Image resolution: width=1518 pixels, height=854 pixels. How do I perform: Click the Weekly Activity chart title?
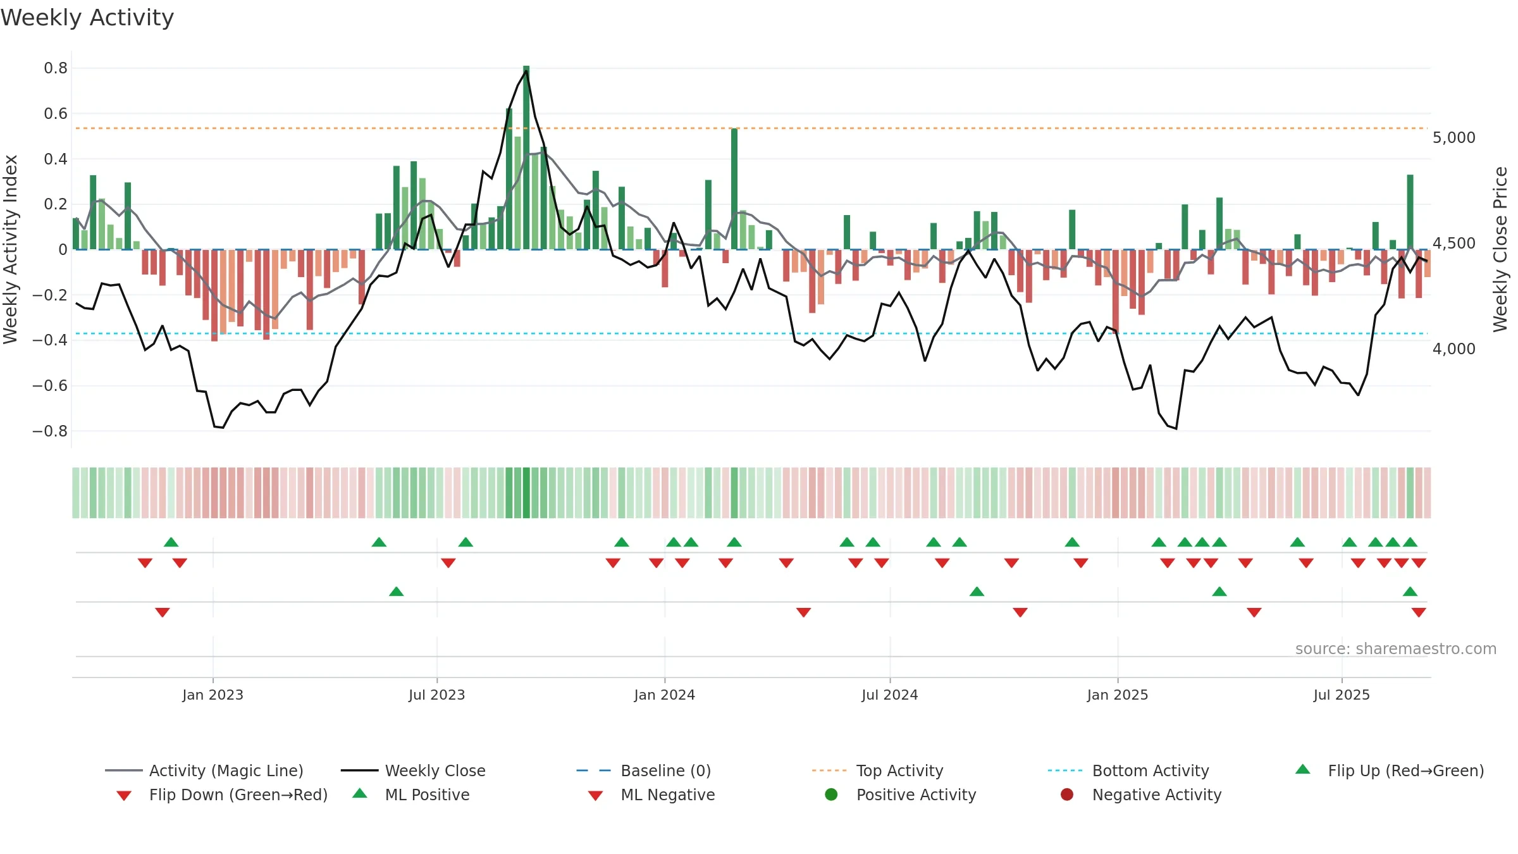coord(87,18)
